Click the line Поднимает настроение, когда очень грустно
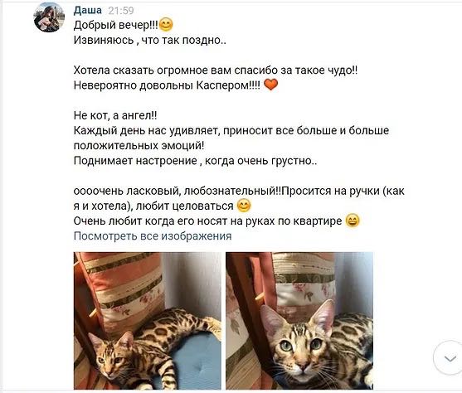Viewport: 462px width, 393px height. pyautogui.click(x=196, y=161)
